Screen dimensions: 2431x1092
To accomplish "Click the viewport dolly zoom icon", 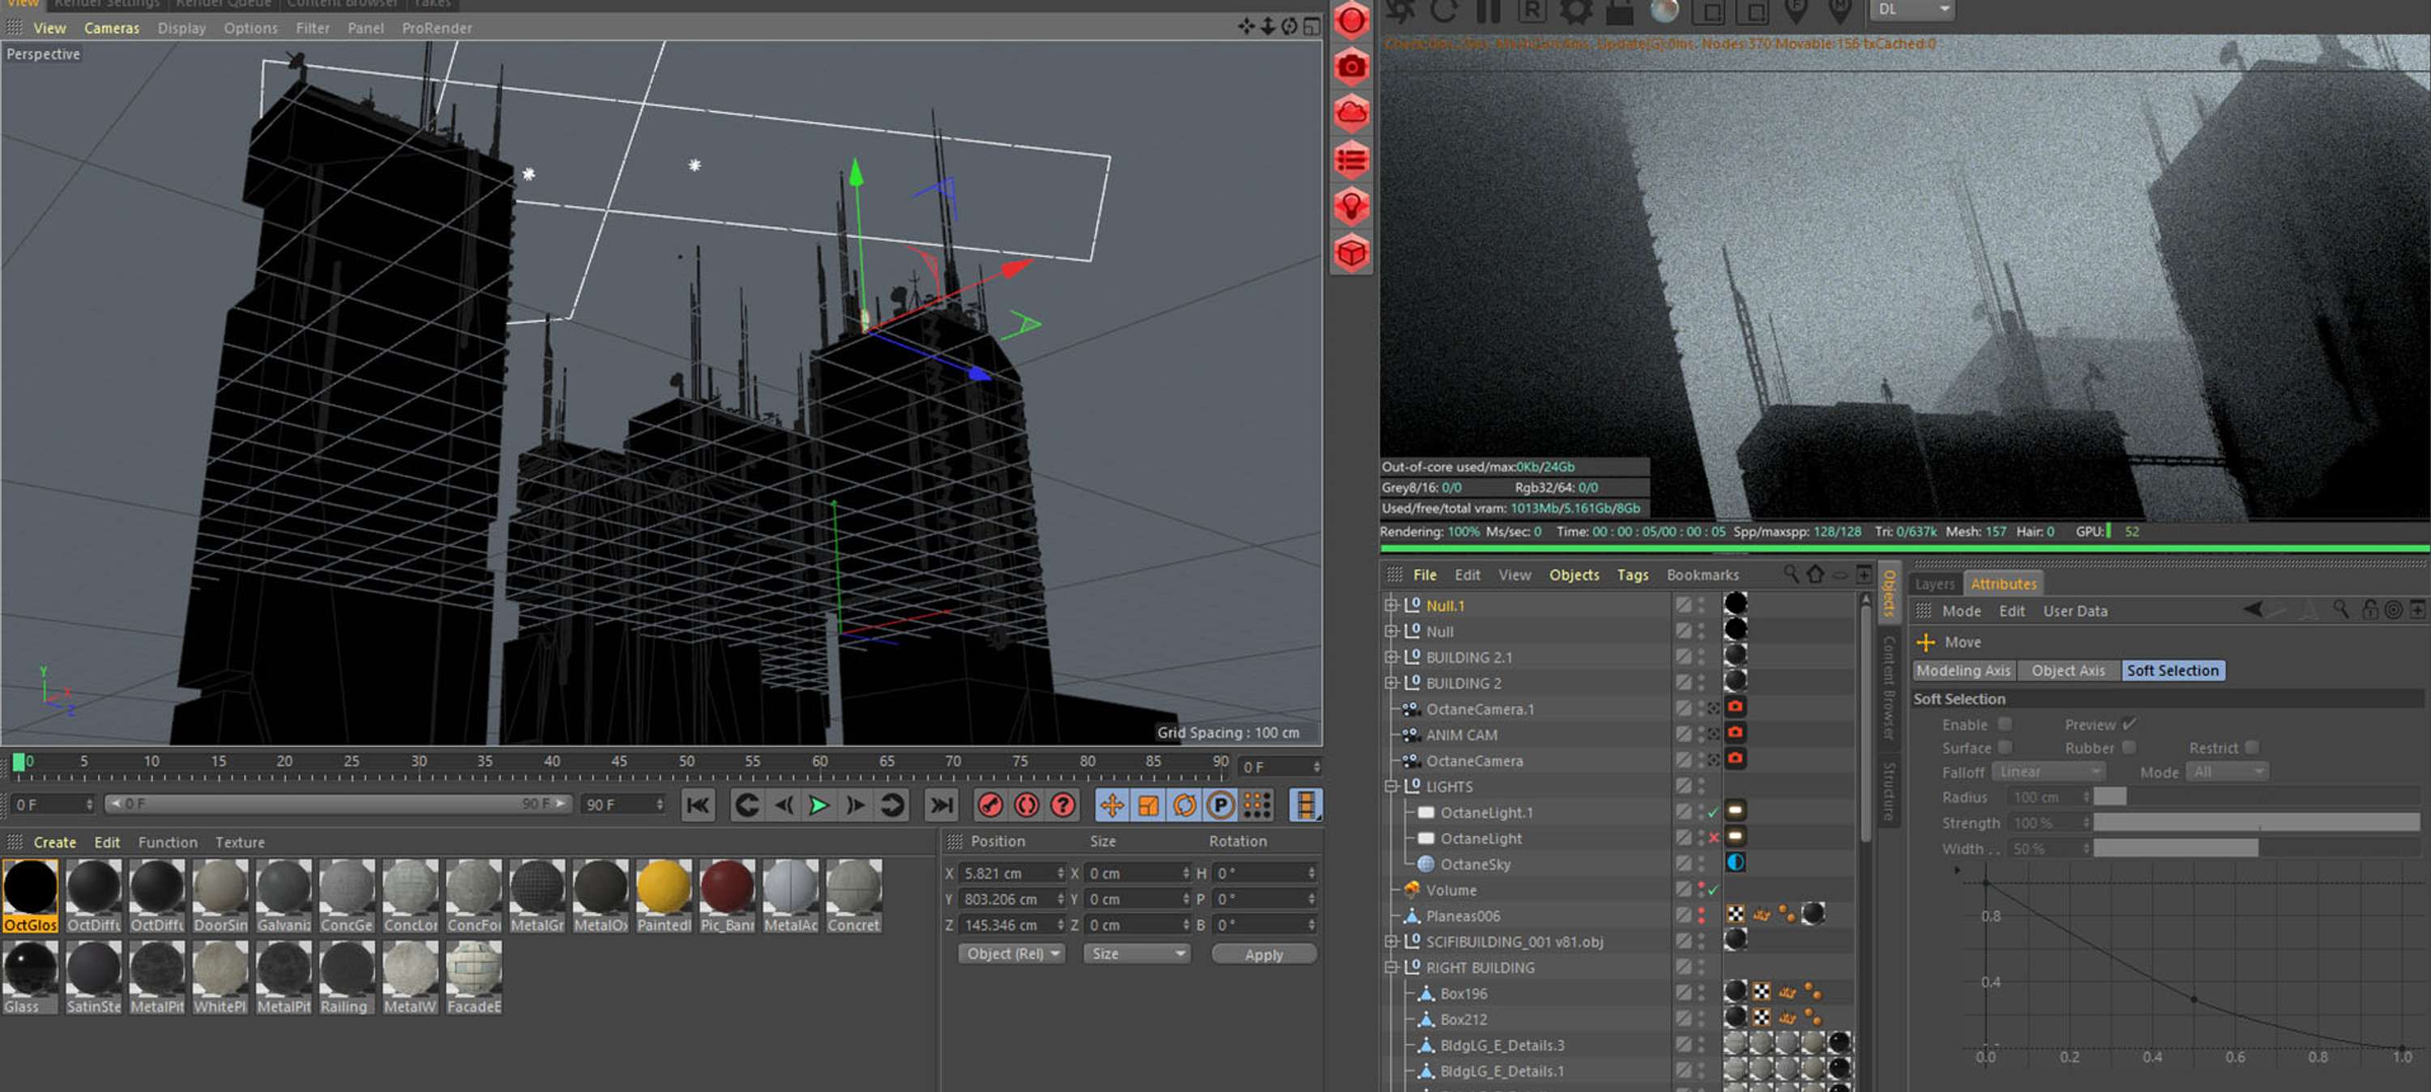I will click(1267, 27).
